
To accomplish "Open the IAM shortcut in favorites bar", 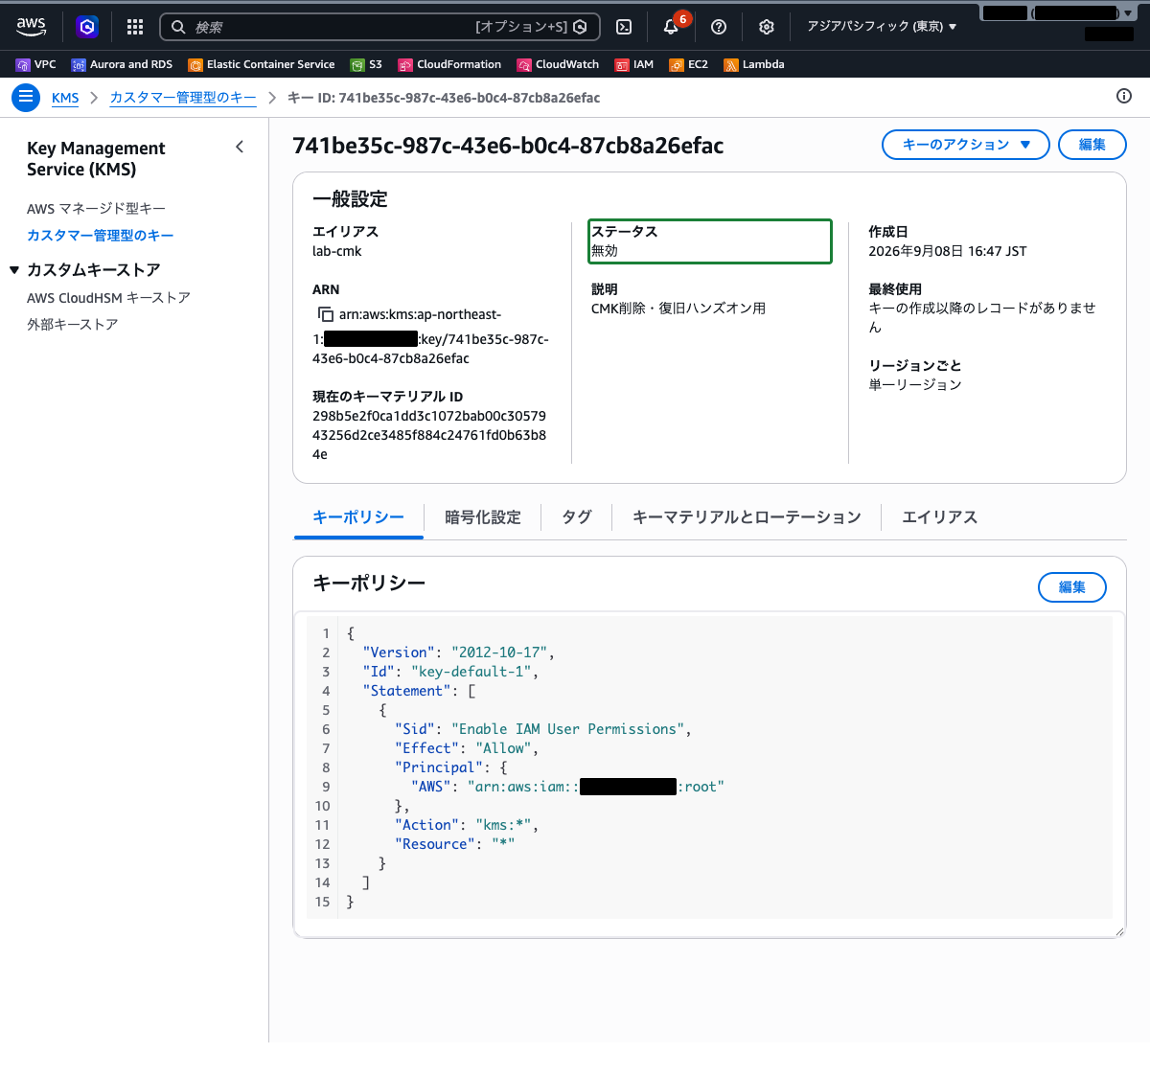I will 634,64.
